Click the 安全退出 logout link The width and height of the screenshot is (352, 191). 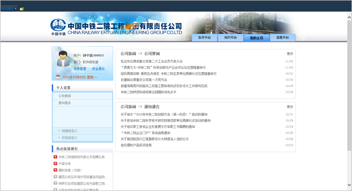(x=98, y=69)
